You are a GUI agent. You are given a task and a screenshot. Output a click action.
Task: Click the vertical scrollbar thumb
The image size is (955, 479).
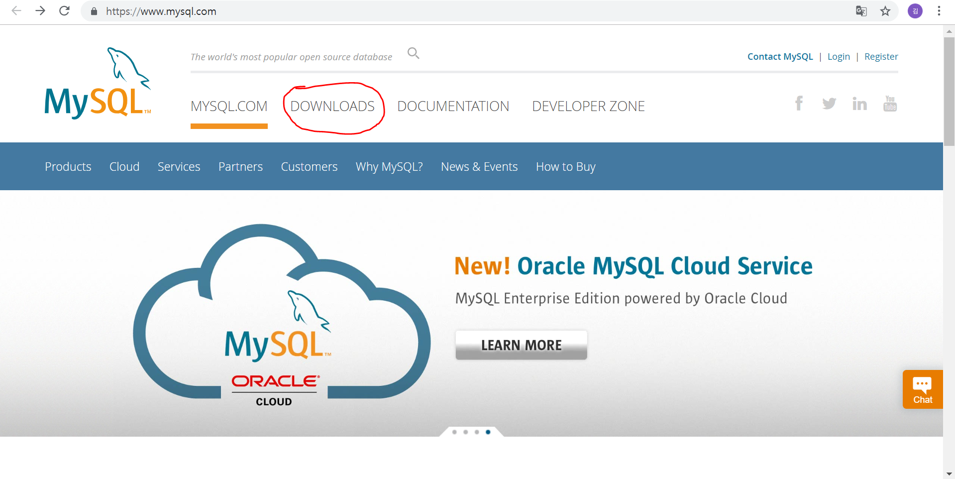(x=949, y=91)
